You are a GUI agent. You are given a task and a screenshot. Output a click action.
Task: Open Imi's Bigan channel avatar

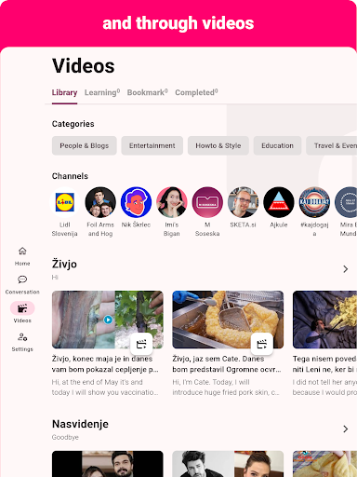coord(172,202)
